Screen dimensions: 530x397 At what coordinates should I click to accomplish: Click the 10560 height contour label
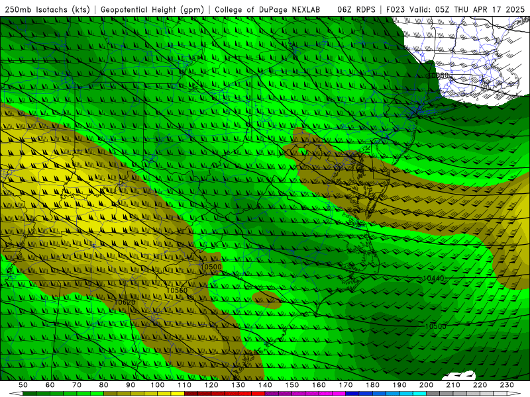pos(177,290)
